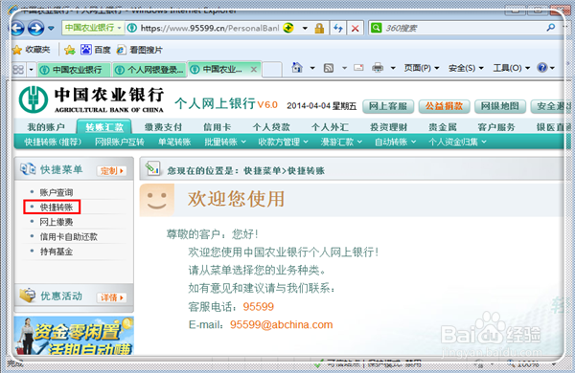
Task: Open 信用卡自助还款 in the quick menu
Action: pos(69,237)
